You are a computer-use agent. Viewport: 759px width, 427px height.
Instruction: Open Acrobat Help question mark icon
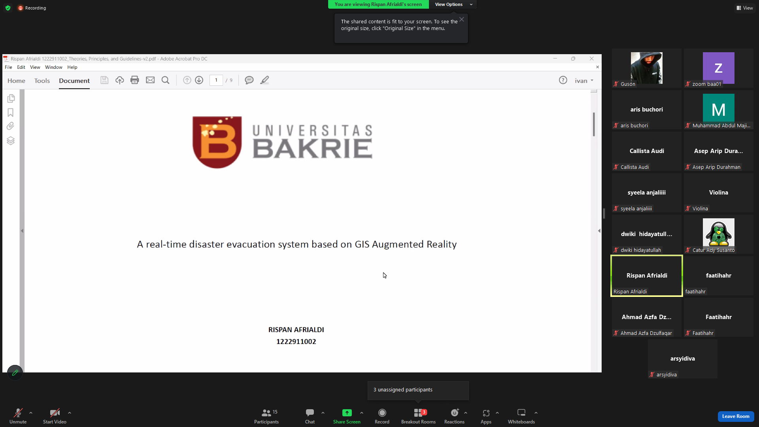pos(563,80)
